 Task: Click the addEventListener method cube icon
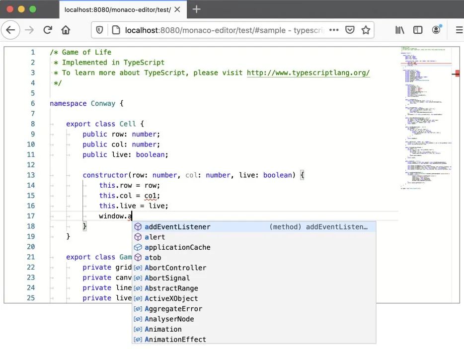click(138, 227)
